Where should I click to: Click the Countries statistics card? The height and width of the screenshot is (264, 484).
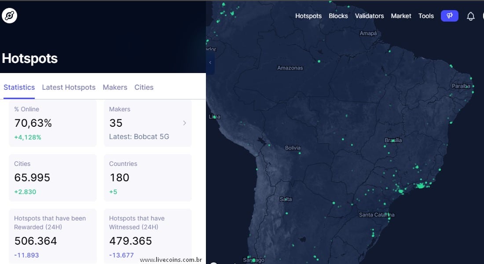tap(148, 177)
